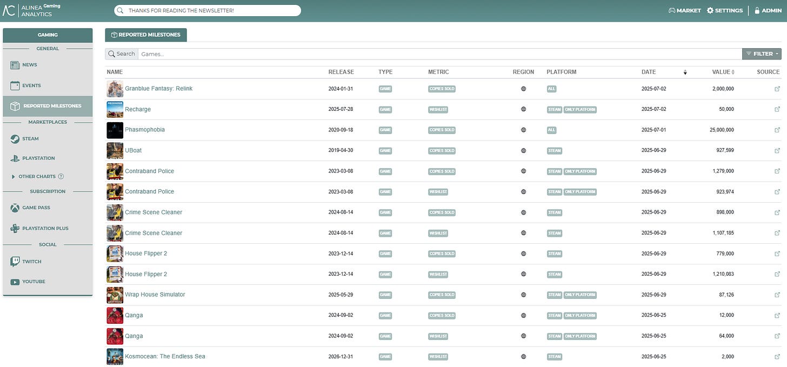The width and height of the screenshot is (787, 367).
Task: Click the Name column header
Action: click(115, 72)
